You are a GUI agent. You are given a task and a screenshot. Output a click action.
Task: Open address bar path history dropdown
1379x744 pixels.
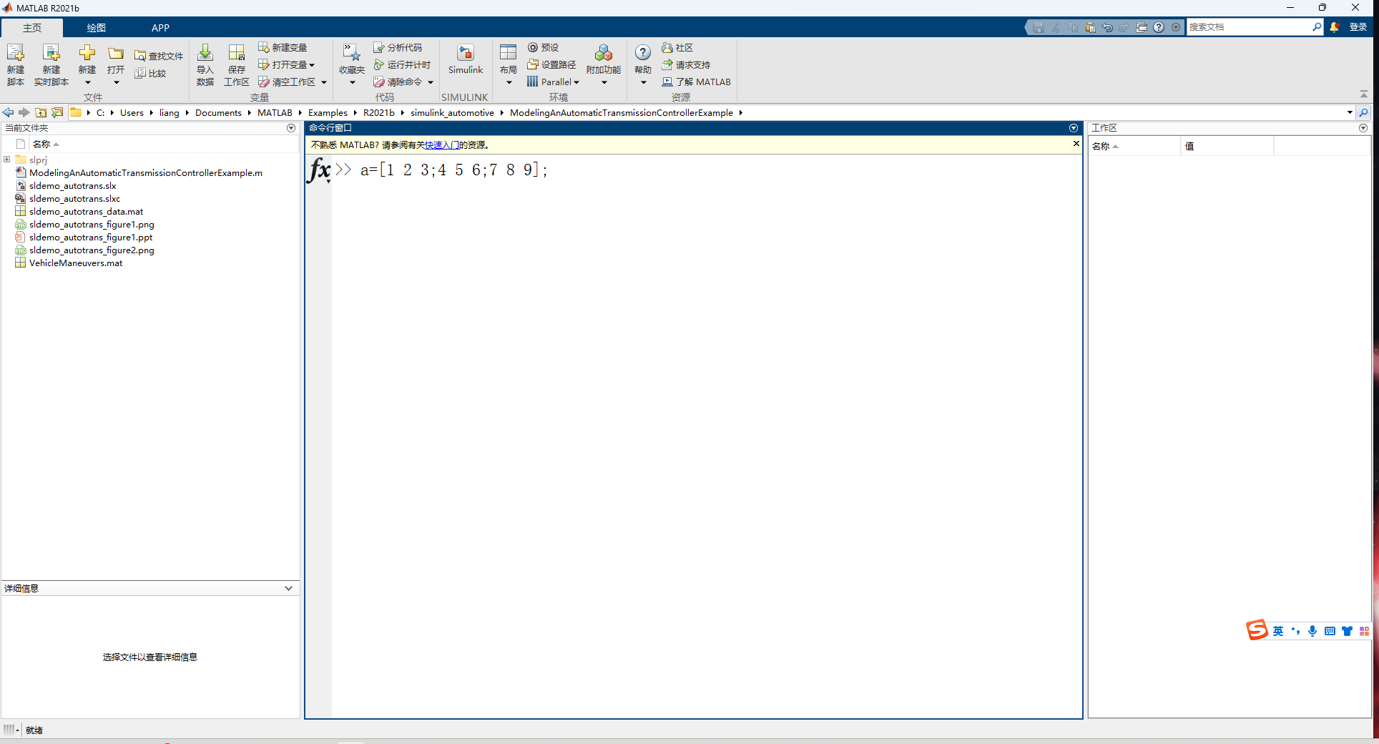[x=1350, y=112]
